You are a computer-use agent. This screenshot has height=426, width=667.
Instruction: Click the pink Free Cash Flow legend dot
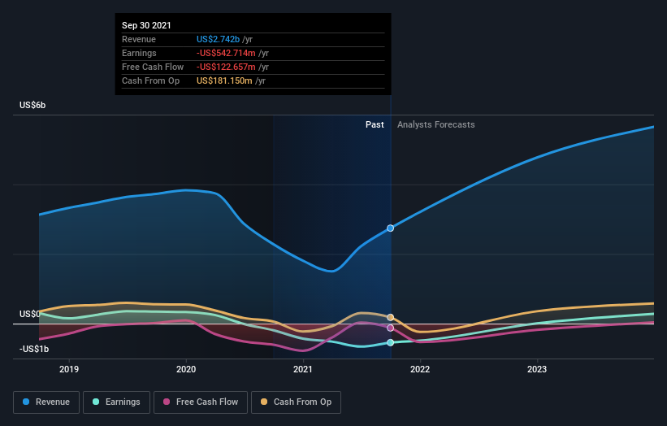point(167,402)
